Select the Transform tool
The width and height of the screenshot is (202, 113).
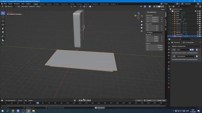[x=3, y=32]
